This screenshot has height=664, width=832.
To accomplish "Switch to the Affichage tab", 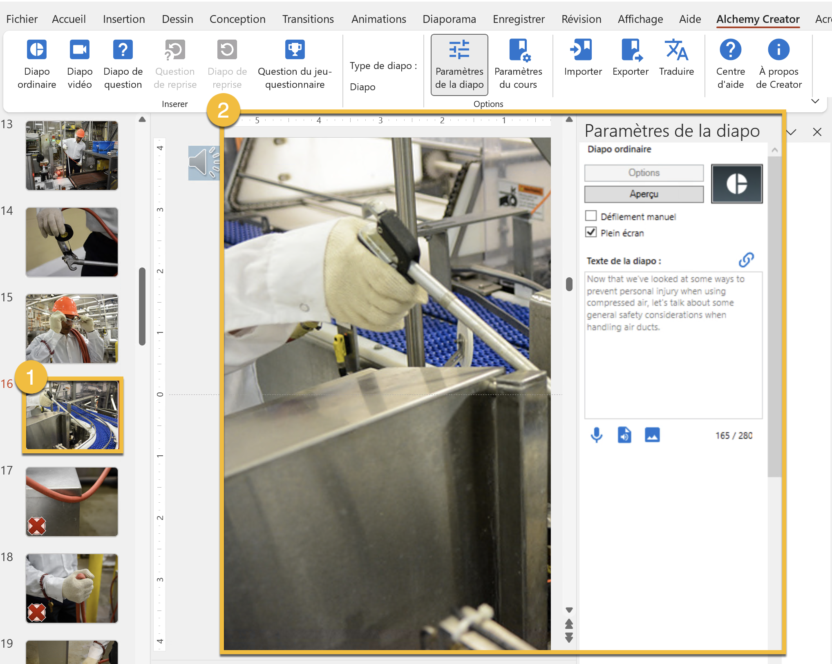I will click(640, 19).
